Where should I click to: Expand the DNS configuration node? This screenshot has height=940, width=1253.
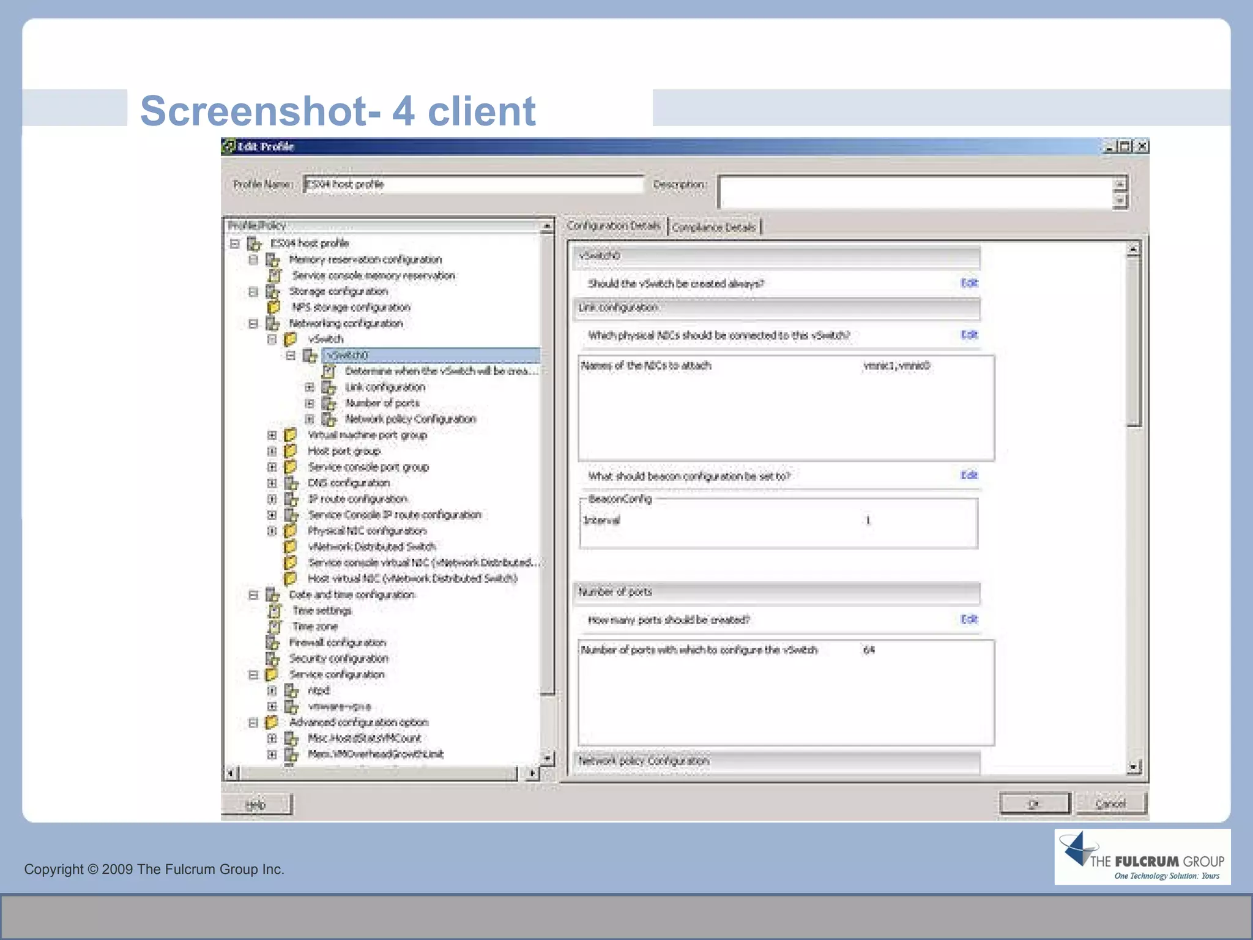pos(272,483)
